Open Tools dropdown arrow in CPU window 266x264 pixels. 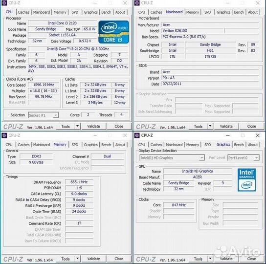pyautogui.click(x=77, y=126)
